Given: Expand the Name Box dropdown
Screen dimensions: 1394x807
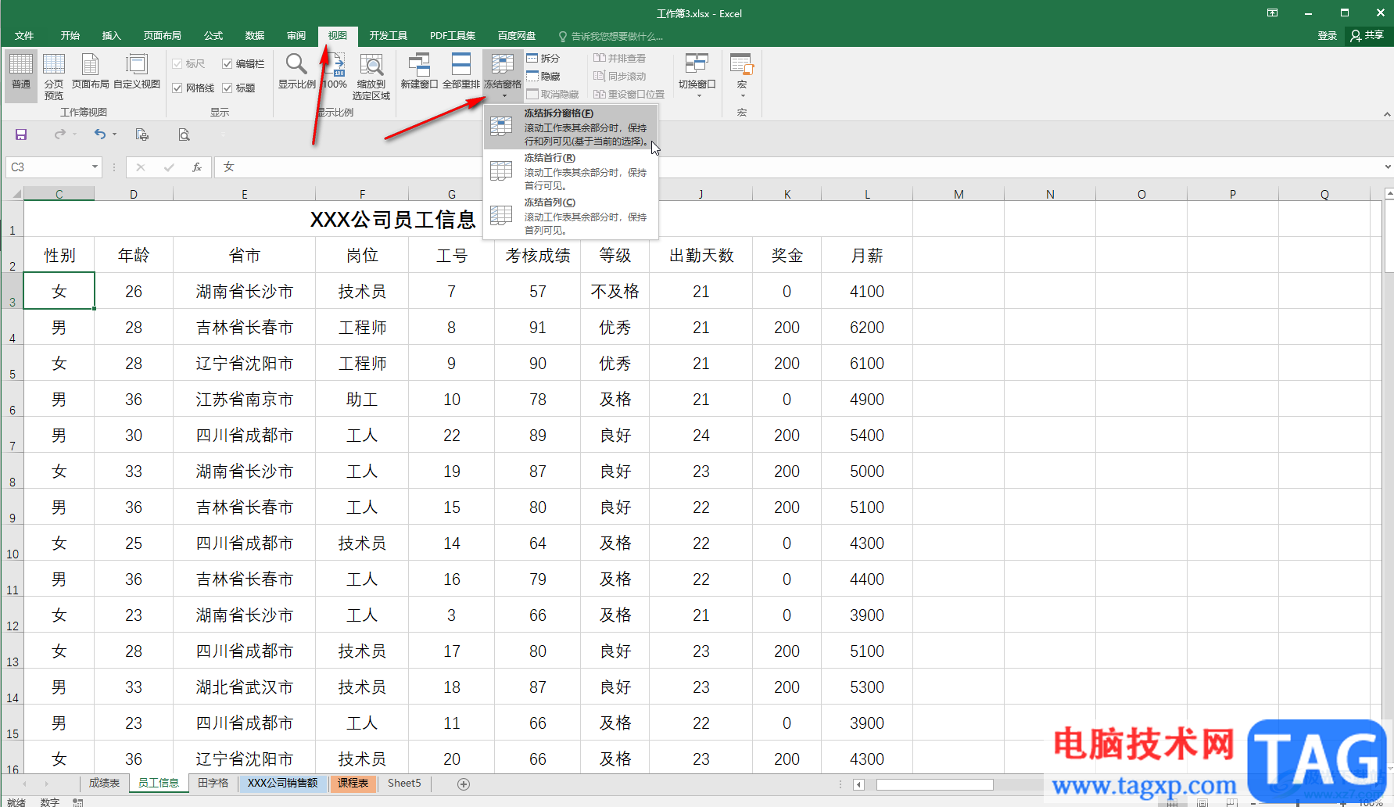Looking at the screenshot, I should click(95, 167).
